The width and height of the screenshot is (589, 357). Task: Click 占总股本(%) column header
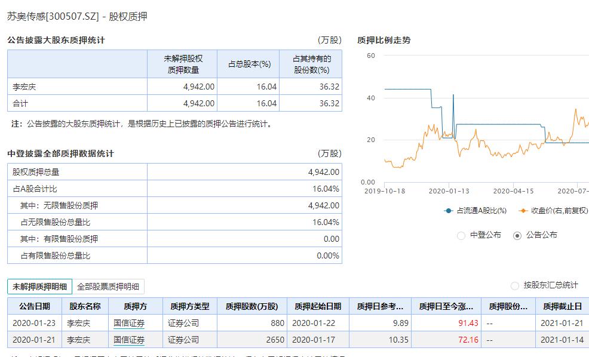250,64
